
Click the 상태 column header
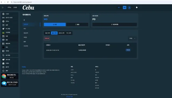point(128,45)
